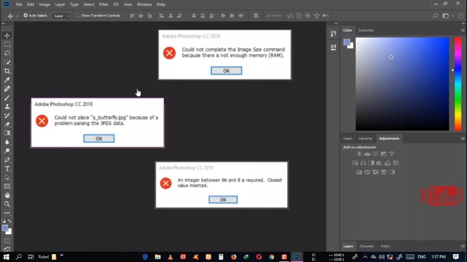Switch to the Swatches tab
The width and height of the screenshot is (467, 262).
[366, 30]
